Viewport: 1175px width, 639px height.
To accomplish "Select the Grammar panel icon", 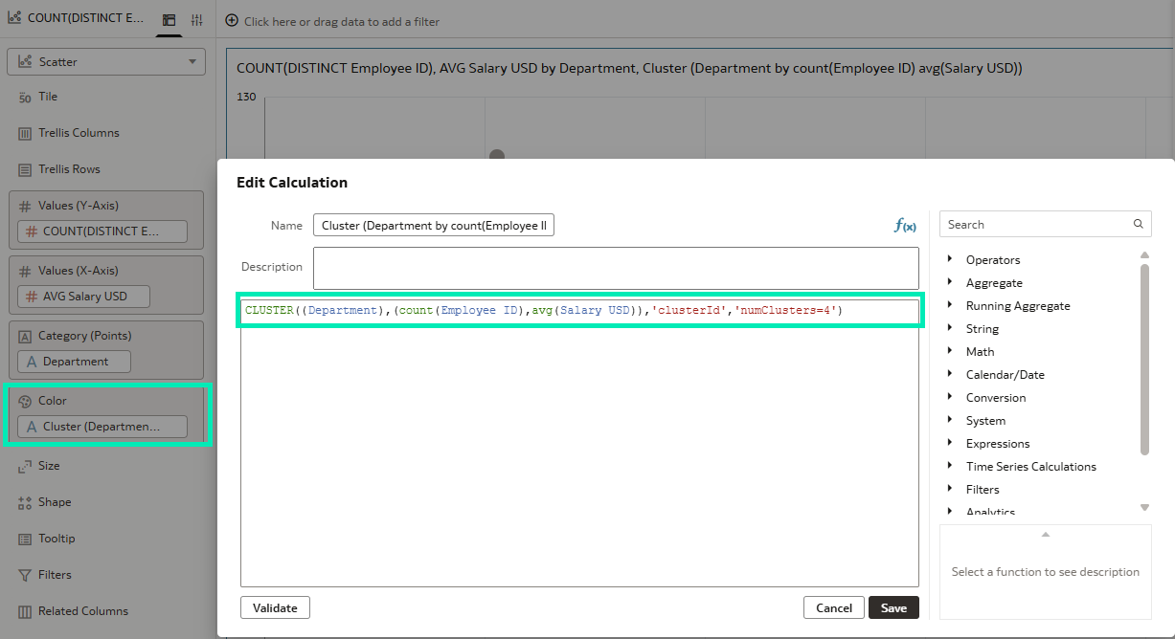I will pos(169,19).
